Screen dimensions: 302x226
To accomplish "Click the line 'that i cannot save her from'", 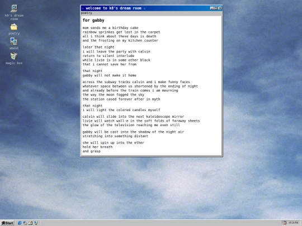I will click(x=110, y=64).
